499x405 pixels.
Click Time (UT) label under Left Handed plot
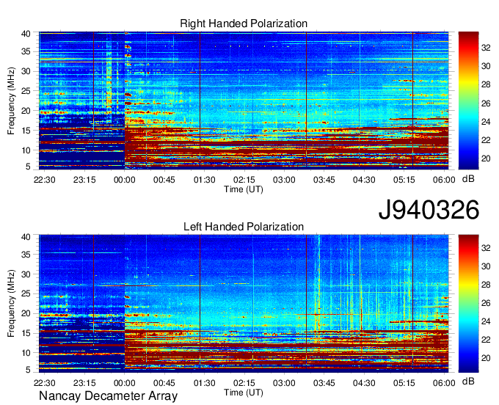(x=244, y=393)
